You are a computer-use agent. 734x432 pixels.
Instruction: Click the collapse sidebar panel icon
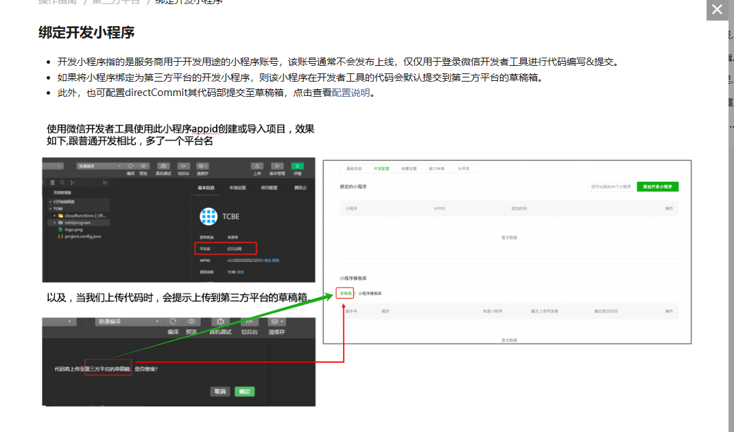point(106,182)
